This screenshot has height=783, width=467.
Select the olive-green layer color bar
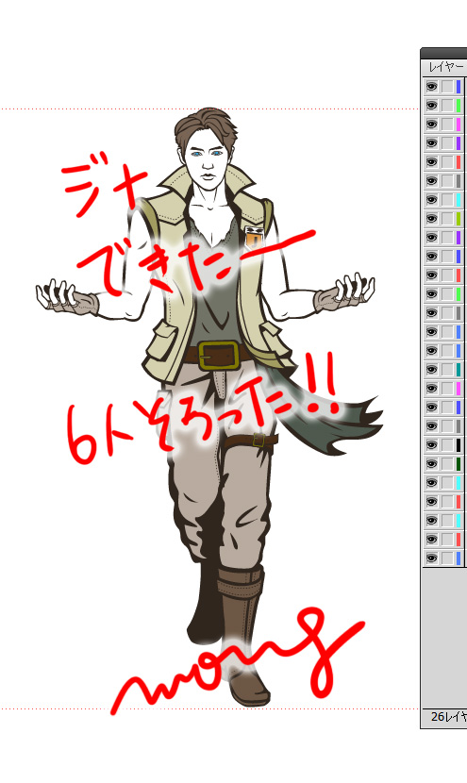[459, 219]
